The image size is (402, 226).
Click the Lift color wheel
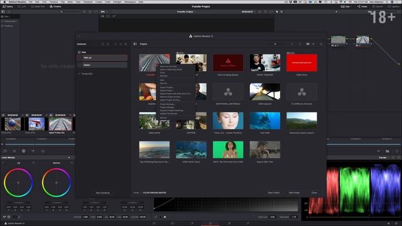[x=18, y=183]
